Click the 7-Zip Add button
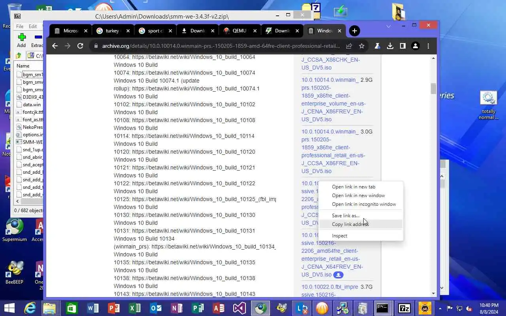This screenshot has height=316, width=506. click(21, 40)
